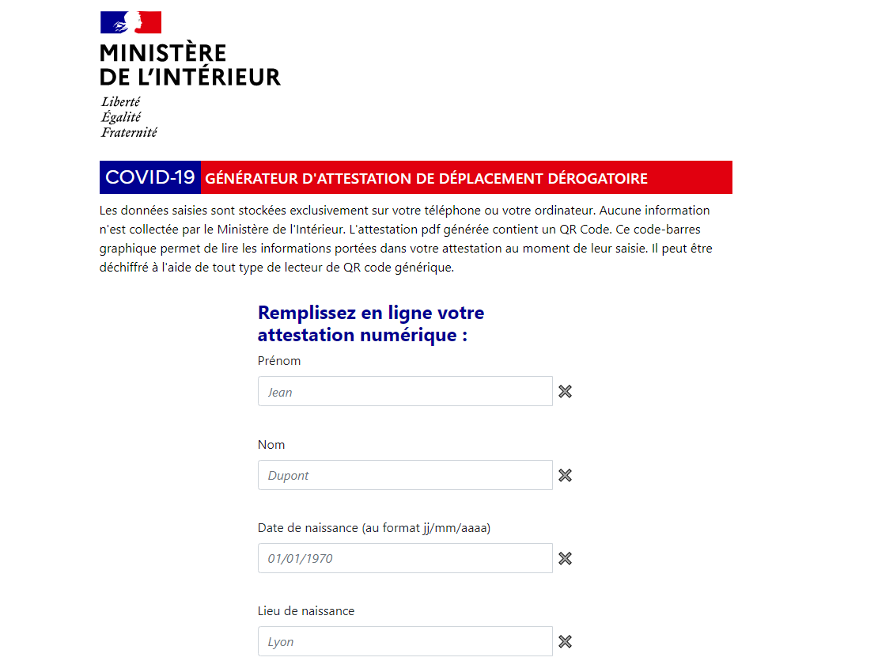
Task: Click the word Liberté in the motto
Action: point(121,101)
